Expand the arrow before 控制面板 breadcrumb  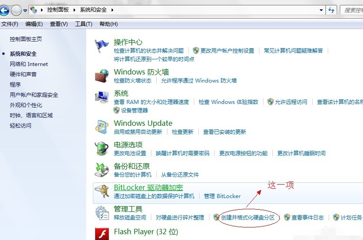pyautogui.click(x=42, y=10)
